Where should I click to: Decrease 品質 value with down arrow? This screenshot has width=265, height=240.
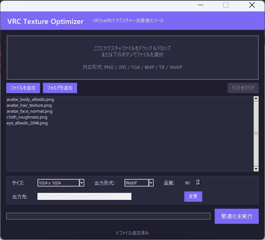(x=198, y=184)
